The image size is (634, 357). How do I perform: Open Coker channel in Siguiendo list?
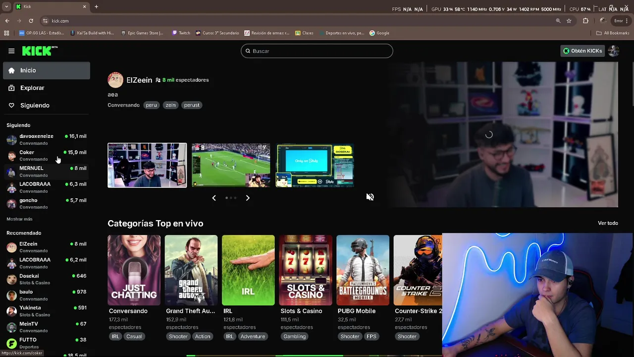tap(47, 155)
